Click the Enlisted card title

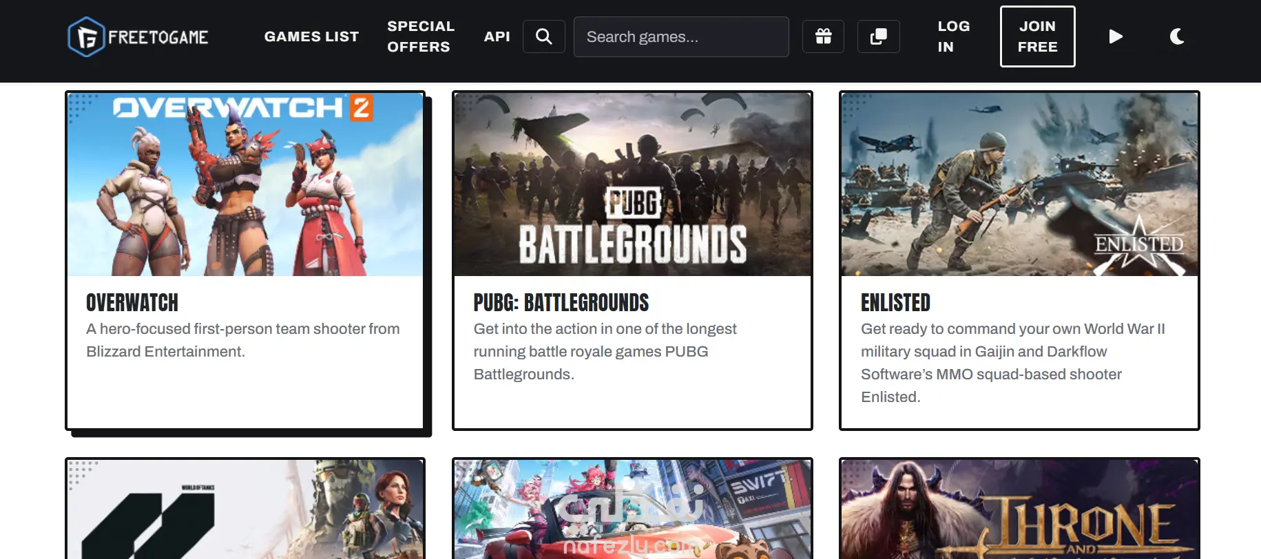(895, 302)
